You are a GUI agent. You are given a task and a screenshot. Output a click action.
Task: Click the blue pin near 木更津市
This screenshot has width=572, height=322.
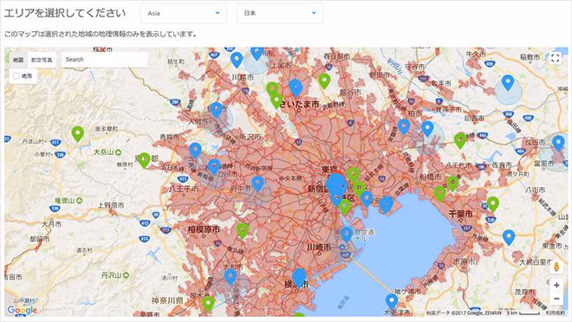click(x=392, y=301)
